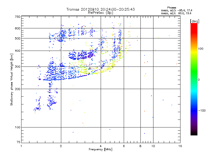This screenshot has height=159, width=212.
Task: Click the 'Phases' header label
Action: click(171, 8)
